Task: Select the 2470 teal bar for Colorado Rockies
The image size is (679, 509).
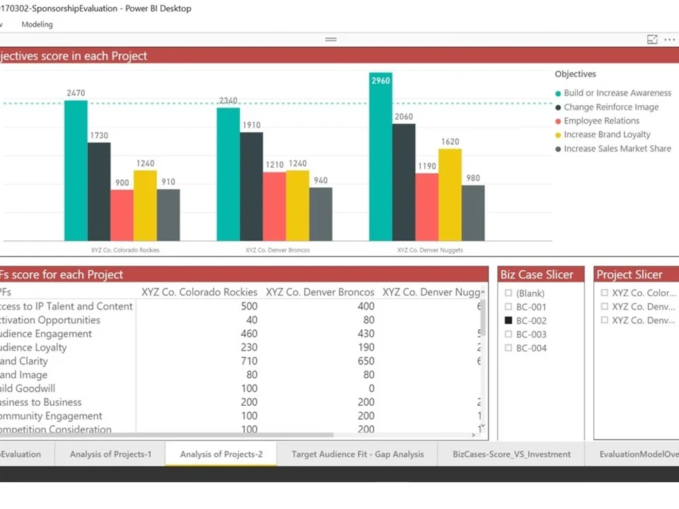Action: [x=76, y=170]
